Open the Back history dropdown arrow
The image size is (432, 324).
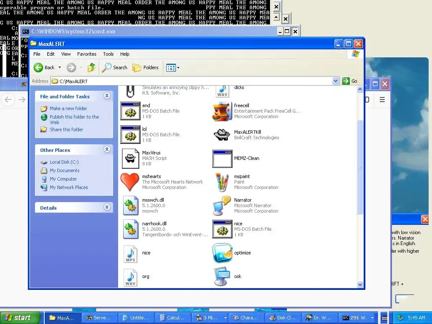point(59,67)
